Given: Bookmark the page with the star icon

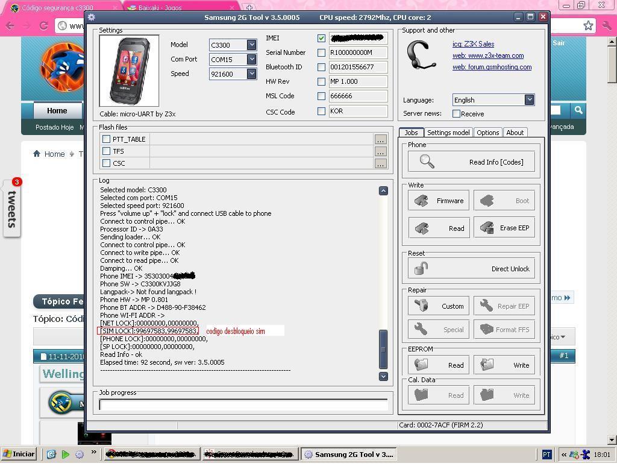Looking at the screenshot, I should 588,26.
